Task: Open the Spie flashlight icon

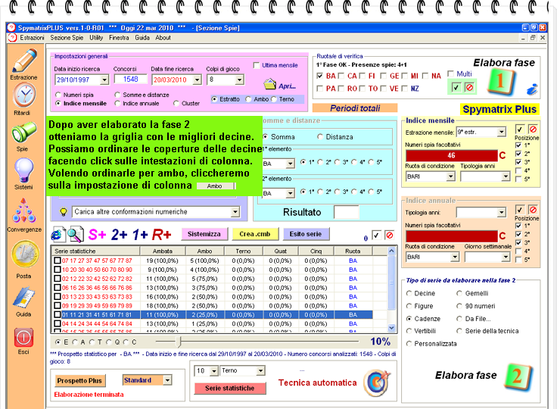Action: pos(24,132)
